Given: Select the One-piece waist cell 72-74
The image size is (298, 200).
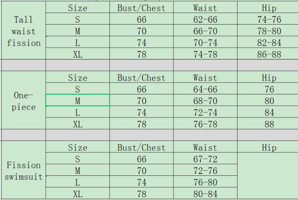Looking at the screenshot, I should pyautogui.click(x=205, y=112).
